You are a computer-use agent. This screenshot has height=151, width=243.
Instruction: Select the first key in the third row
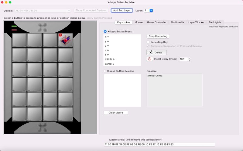click(19, 70)
